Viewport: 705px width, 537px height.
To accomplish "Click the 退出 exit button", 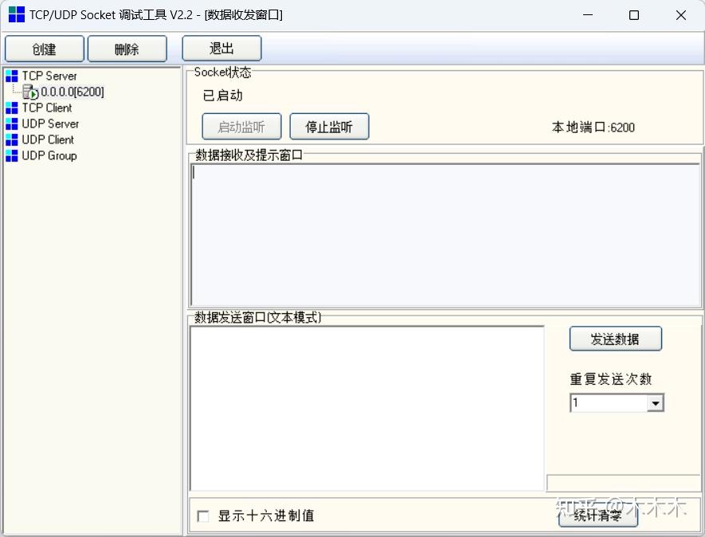I will (221, 48).
